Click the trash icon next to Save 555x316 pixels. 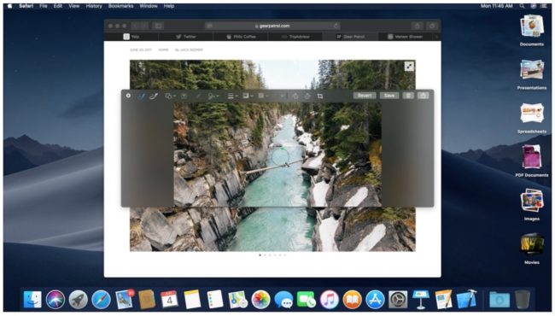tap(408, 96)
